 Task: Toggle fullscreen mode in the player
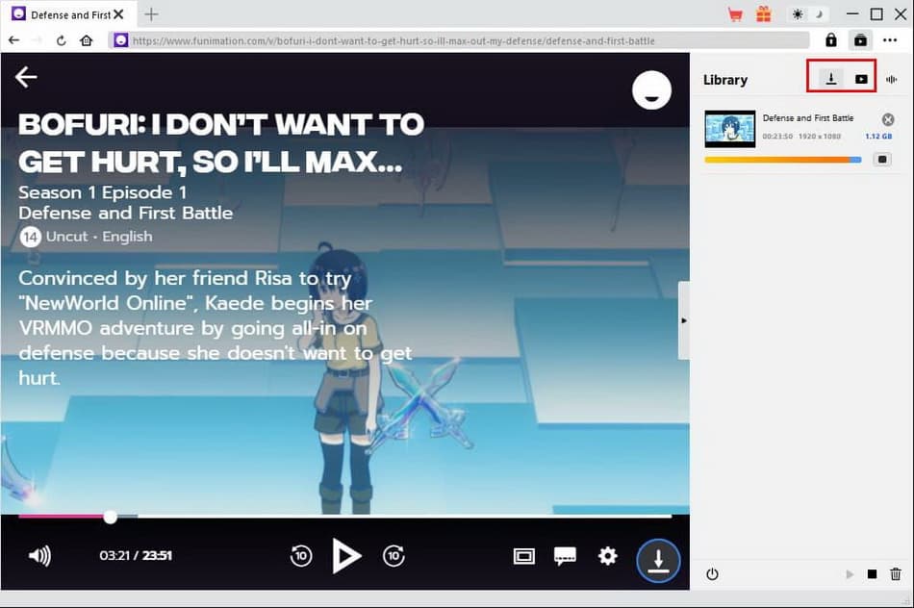(523, 556)
